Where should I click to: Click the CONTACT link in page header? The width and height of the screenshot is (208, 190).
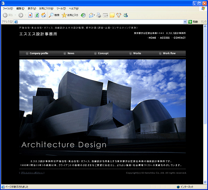(180, 38)
